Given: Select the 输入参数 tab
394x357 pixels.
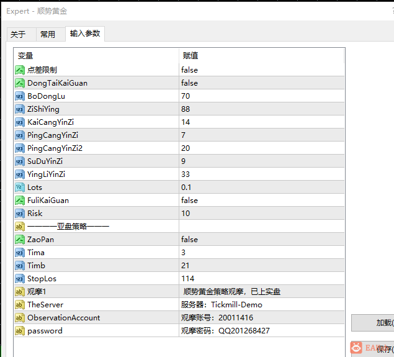Looking at the screenshot, I should point(85,34).
